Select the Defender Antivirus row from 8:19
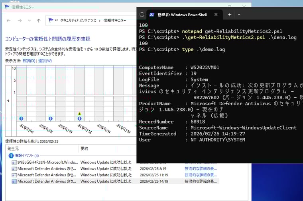The height and width of the screenshot is (201, 303). pyautogui.click(x=114, y=169)
